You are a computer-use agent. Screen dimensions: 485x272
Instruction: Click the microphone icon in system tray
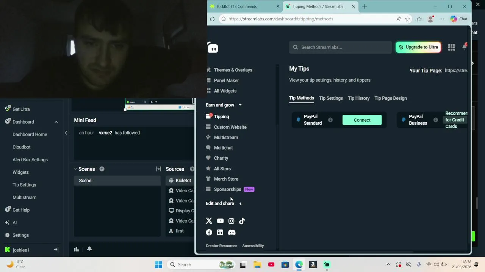[x=419, y=264]
